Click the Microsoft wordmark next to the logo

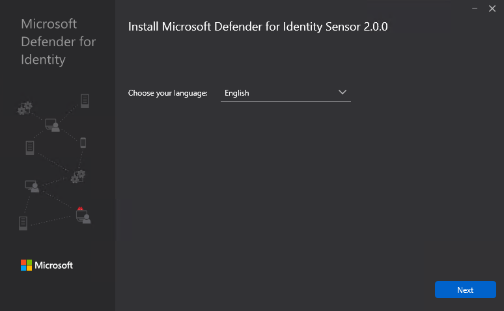[x=53, y=265]
